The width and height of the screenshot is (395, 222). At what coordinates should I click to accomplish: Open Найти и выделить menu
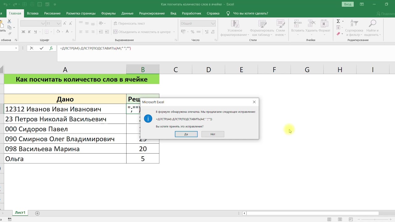tap(373, 28)
